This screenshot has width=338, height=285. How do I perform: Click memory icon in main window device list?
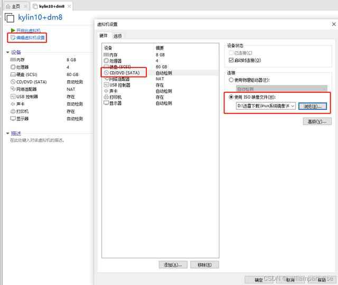pyautogui.click(x=13, y=60)
